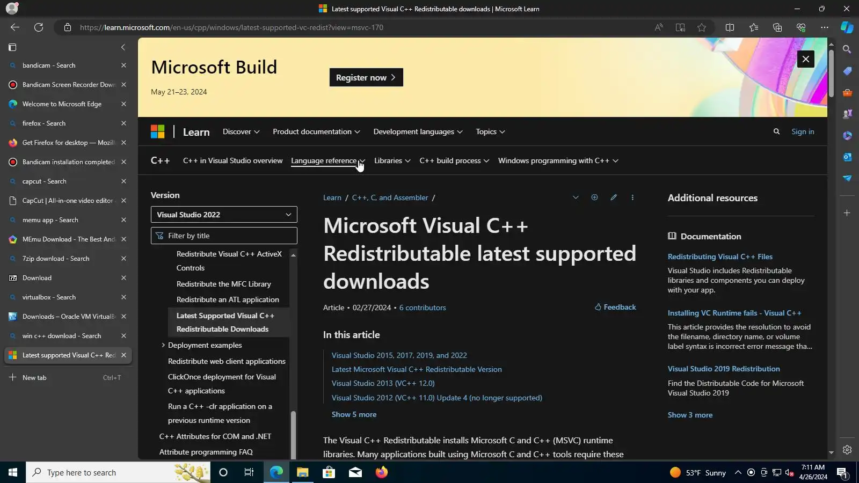
Task: Click Show 5 more in article contents
Action: [354, 414]
